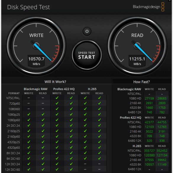Screen dimensions: 173x173
Task: Select the 782 read value
Action: coord(162,112)
